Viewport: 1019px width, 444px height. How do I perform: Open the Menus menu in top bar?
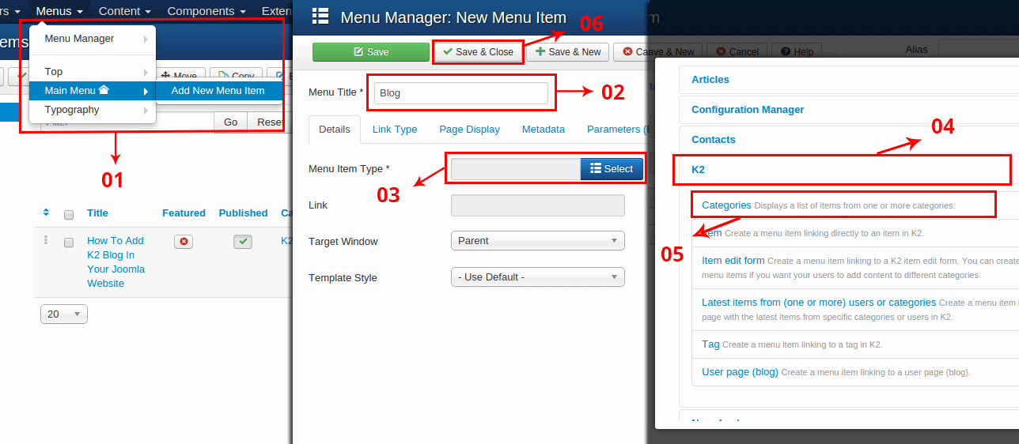(x=59, y=11)
